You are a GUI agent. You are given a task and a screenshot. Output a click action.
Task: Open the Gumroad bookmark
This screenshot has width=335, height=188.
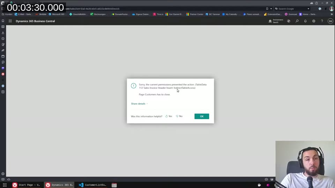point(291,14)
